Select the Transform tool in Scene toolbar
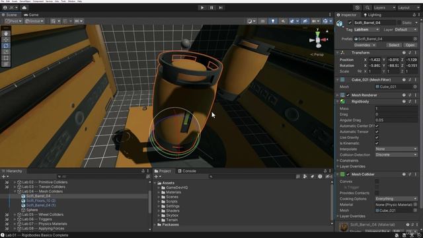The image size is (423, 238). coord(6,64)
